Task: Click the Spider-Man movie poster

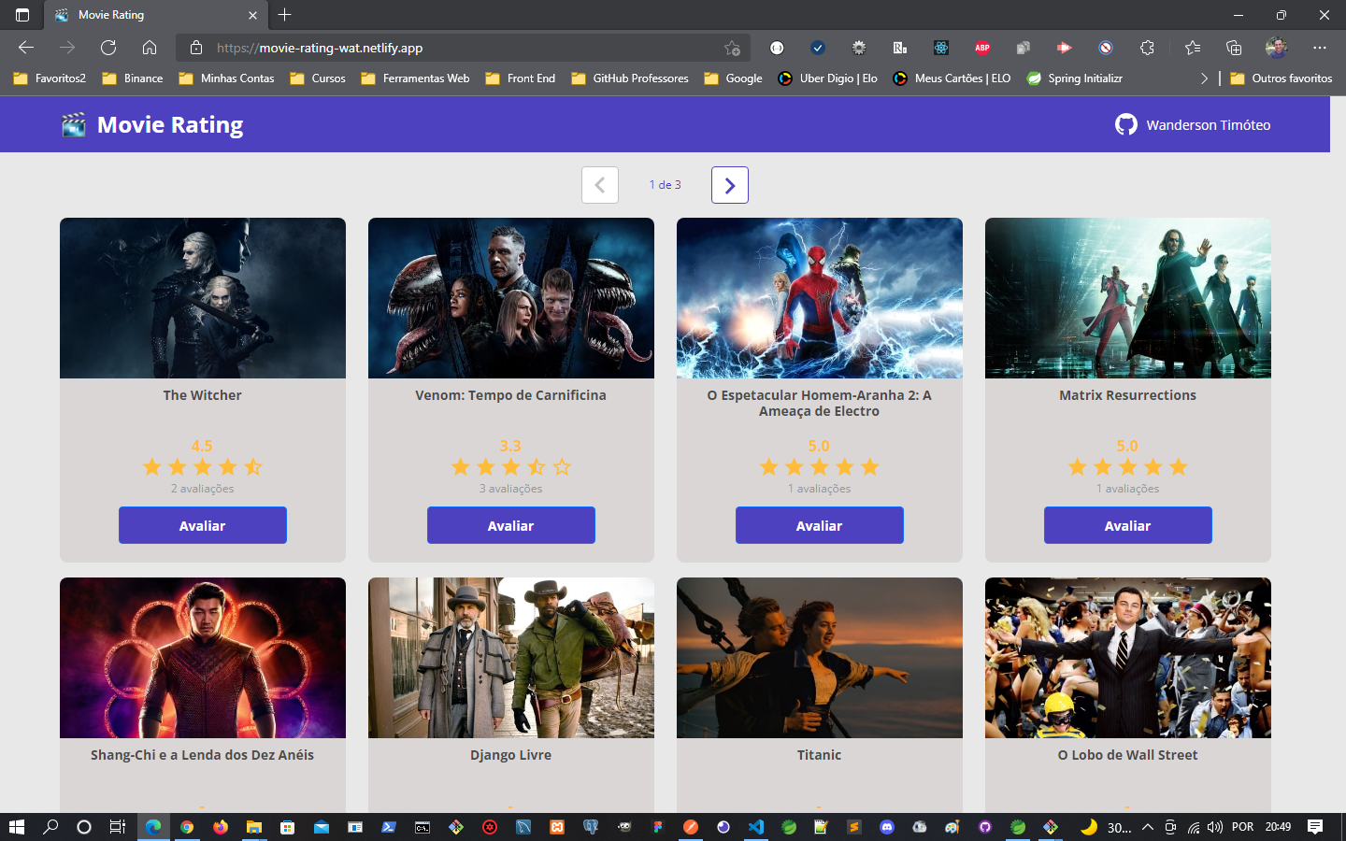Action: (x=820, y=298)
